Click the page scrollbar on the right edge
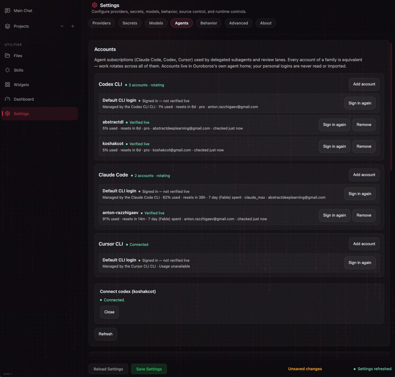 [x=391, y=106]
